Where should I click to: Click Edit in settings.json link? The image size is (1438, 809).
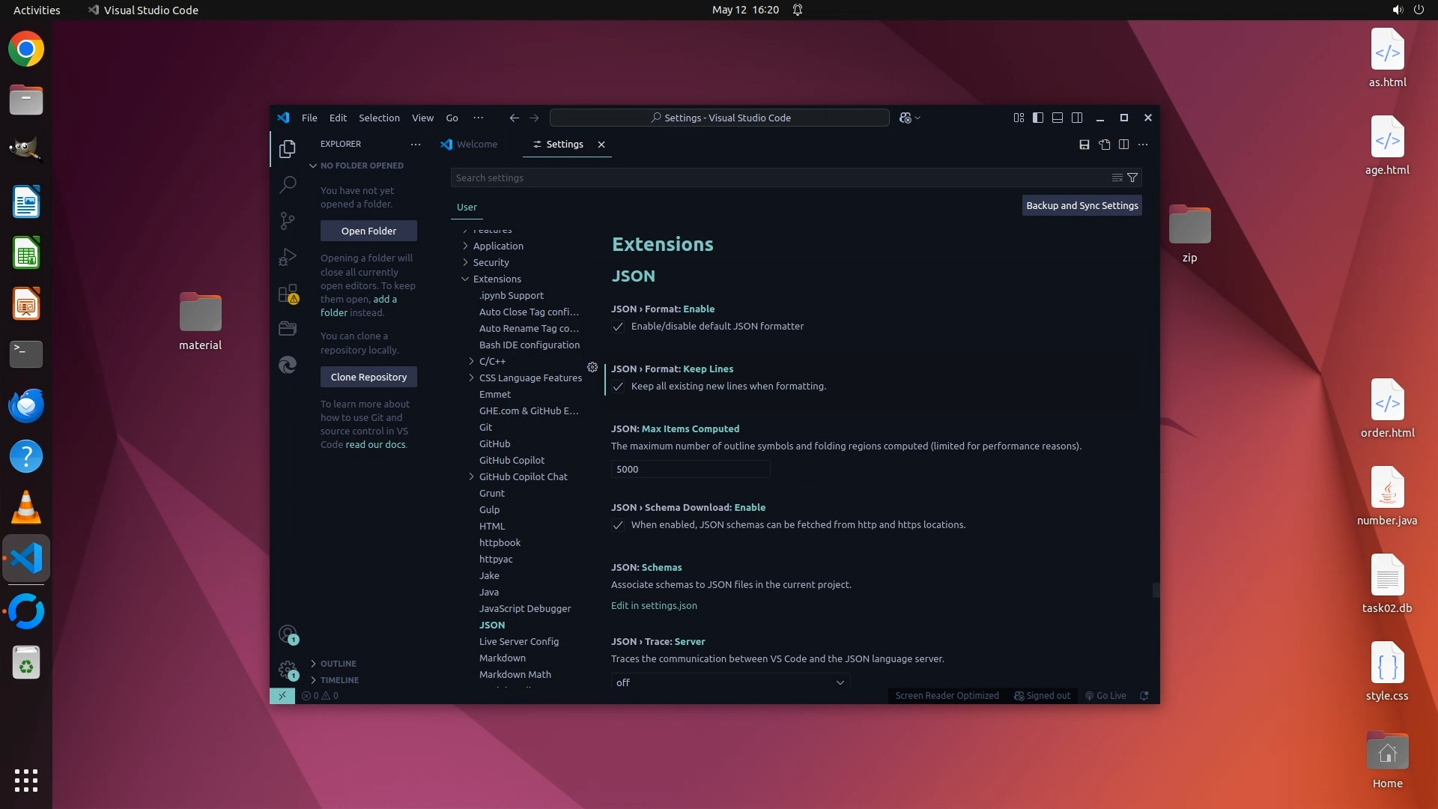[x=654, y=605]
